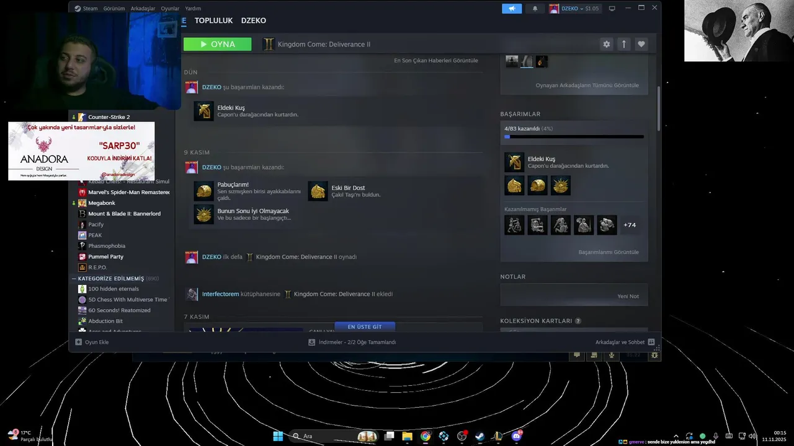Open OBS Studio from the taskbar

(x=462, y=436)
